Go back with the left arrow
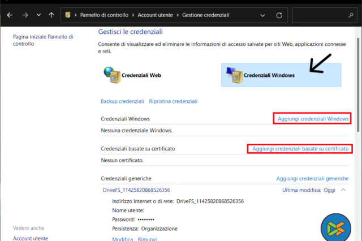This screenshot has width=362, height=241. coord(10,15)
